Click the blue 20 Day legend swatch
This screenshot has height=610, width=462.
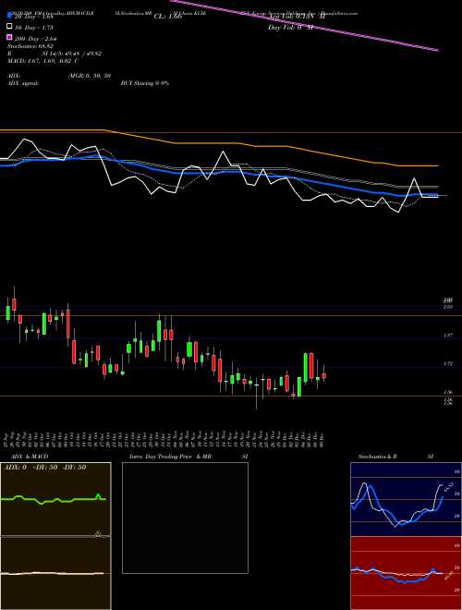[x=9, y=15]
